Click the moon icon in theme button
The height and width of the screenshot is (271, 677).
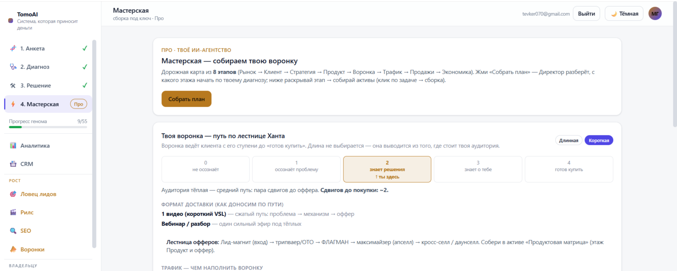(614, 14)
